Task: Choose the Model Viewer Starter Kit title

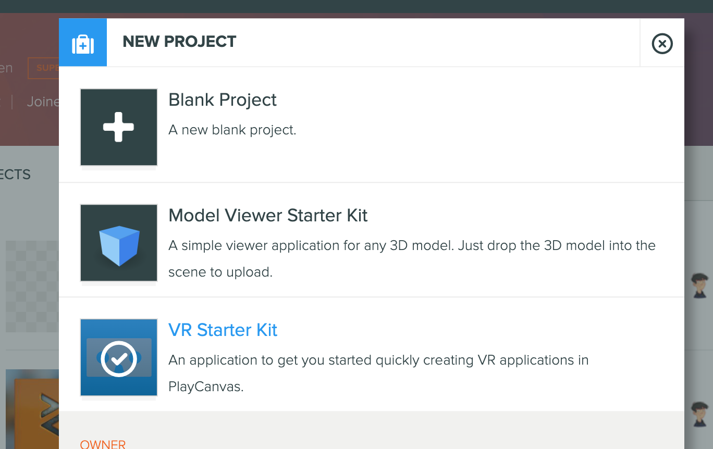Action: click(268, 216)
